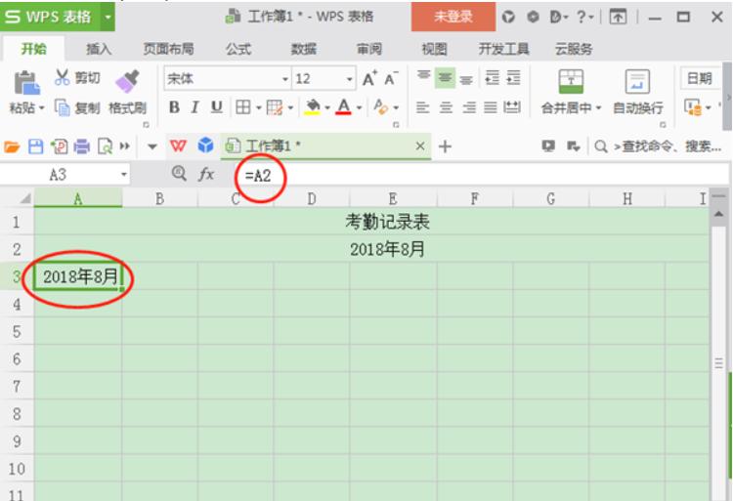
Task: Click the red WPS W home icon
Action: pyautogui.click(x=178, y=146)
